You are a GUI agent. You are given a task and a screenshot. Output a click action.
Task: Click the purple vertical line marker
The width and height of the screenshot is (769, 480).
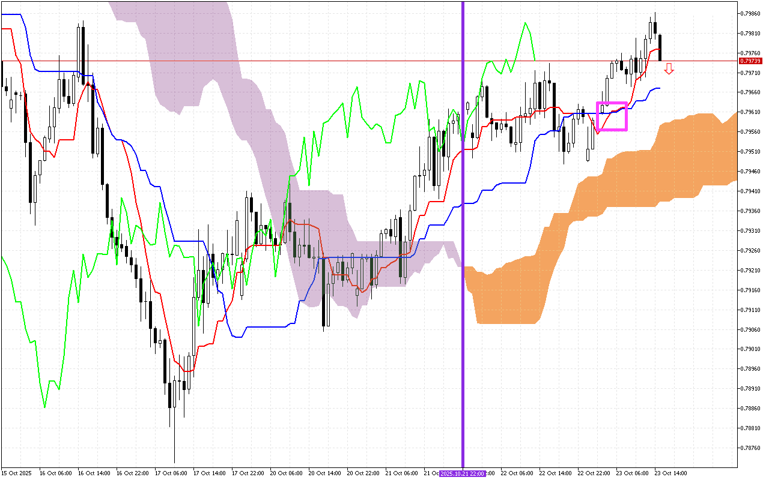point(463,240)
